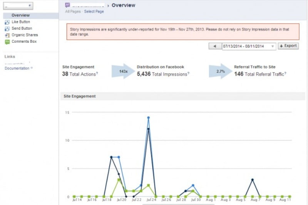Open the date range dropdown 07/13/2014 - 08/11/2014
The height and width of the screenshot is (205, 308).
[x=249, y=46]
